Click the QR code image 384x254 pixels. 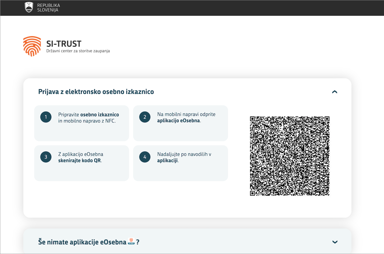pyautogui.click(x=290, y=156)
